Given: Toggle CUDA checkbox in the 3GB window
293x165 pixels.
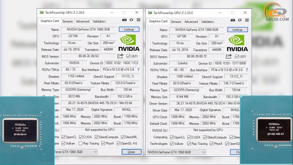Looking at the screenshot, I should tap(81, 137).
